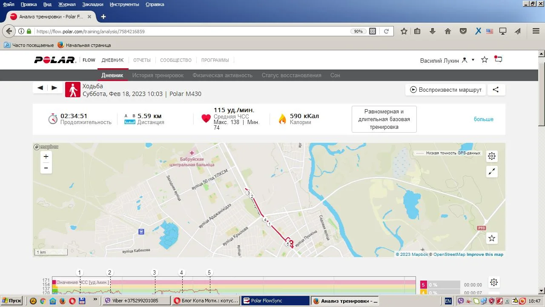The image size is (545, 307).
Task: Open the Инструменты menu
Action: tap(124, 4)
